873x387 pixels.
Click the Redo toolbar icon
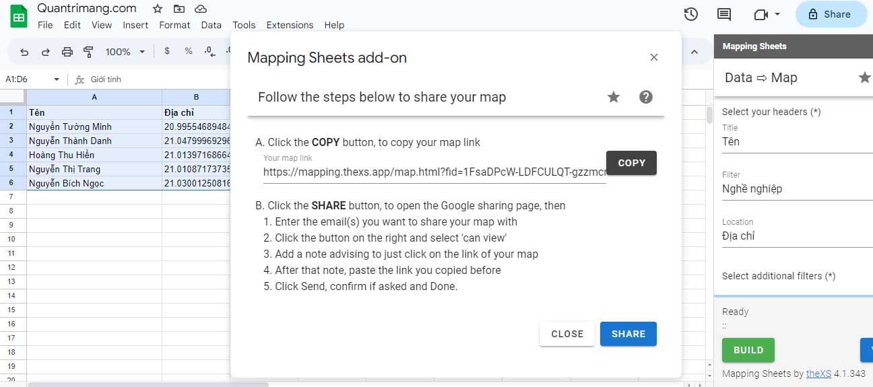click(x=46, y=52)
